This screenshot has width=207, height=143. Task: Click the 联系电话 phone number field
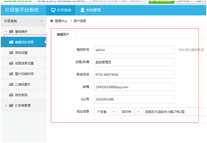point(134,75)
